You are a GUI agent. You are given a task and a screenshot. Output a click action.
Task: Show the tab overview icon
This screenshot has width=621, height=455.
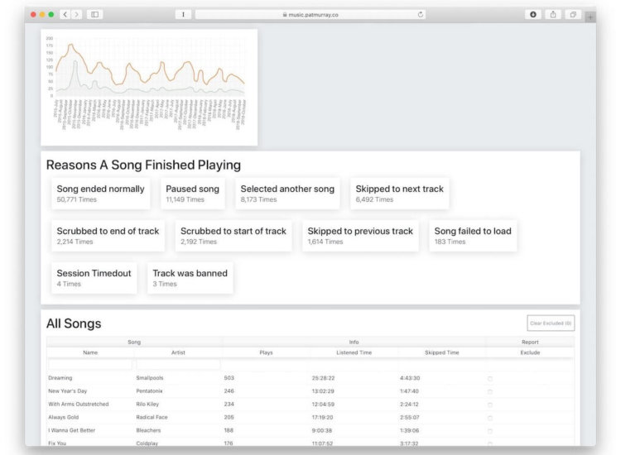click(573, 15)
